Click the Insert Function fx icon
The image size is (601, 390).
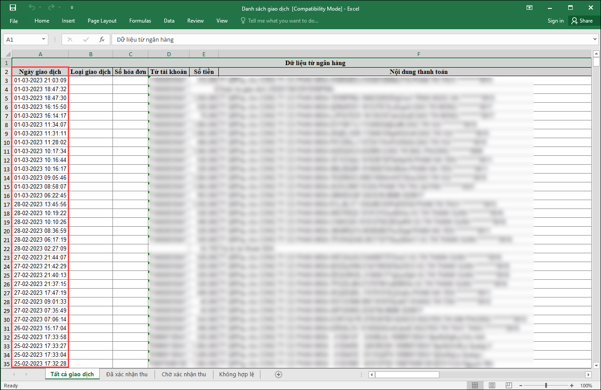click(x=101, y=39)
